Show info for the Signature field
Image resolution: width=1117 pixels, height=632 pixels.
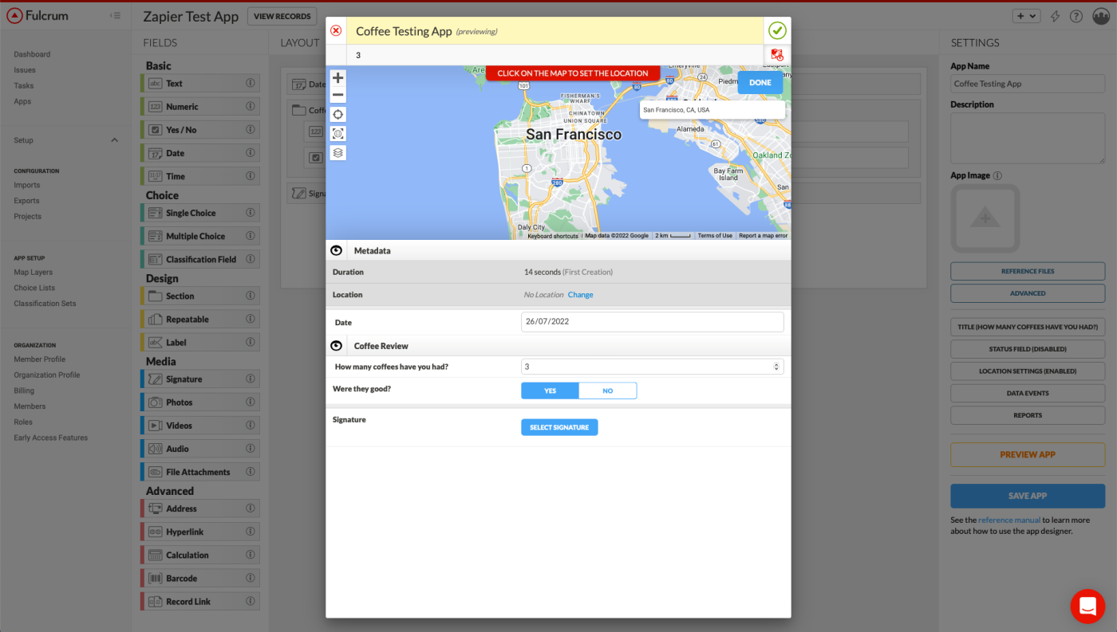pyautogui.click(x=251, y=379)
